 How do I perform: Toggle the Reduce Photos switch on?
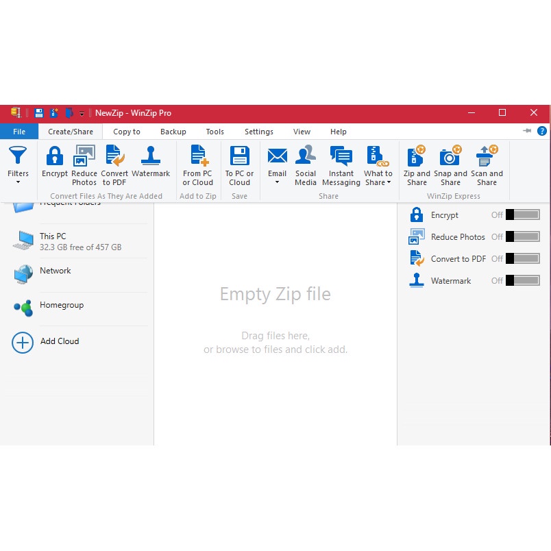[x=522, y=236]
